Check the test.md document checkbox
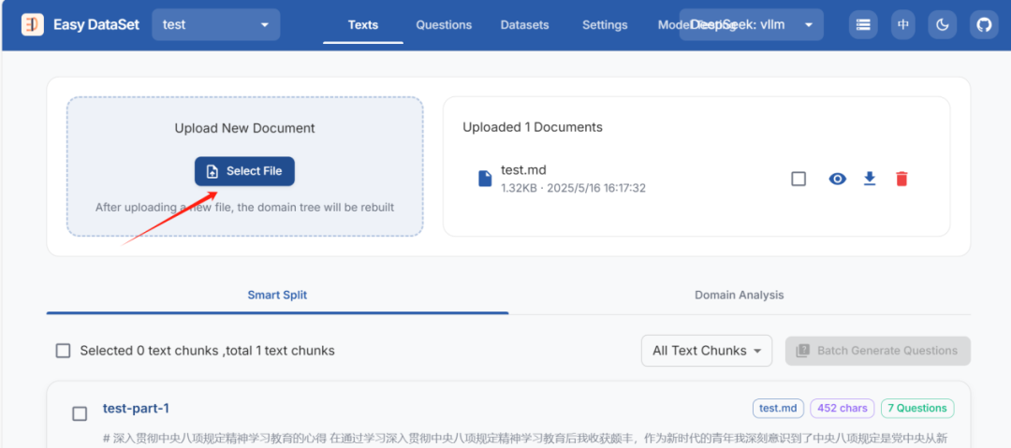The width and height of the screenshot is (1011, 448). pos(799,179)
